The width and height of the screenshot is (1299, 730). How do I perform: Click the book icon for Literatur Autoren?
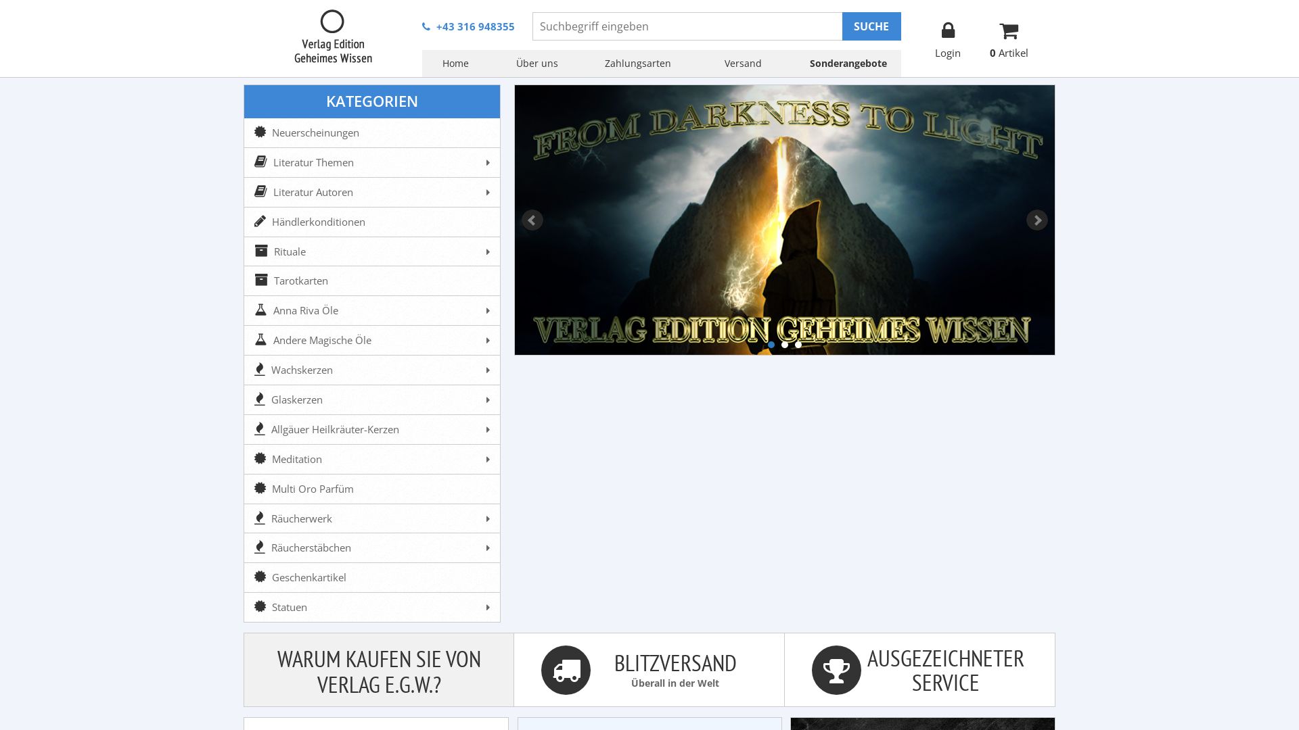coord(260,191)
